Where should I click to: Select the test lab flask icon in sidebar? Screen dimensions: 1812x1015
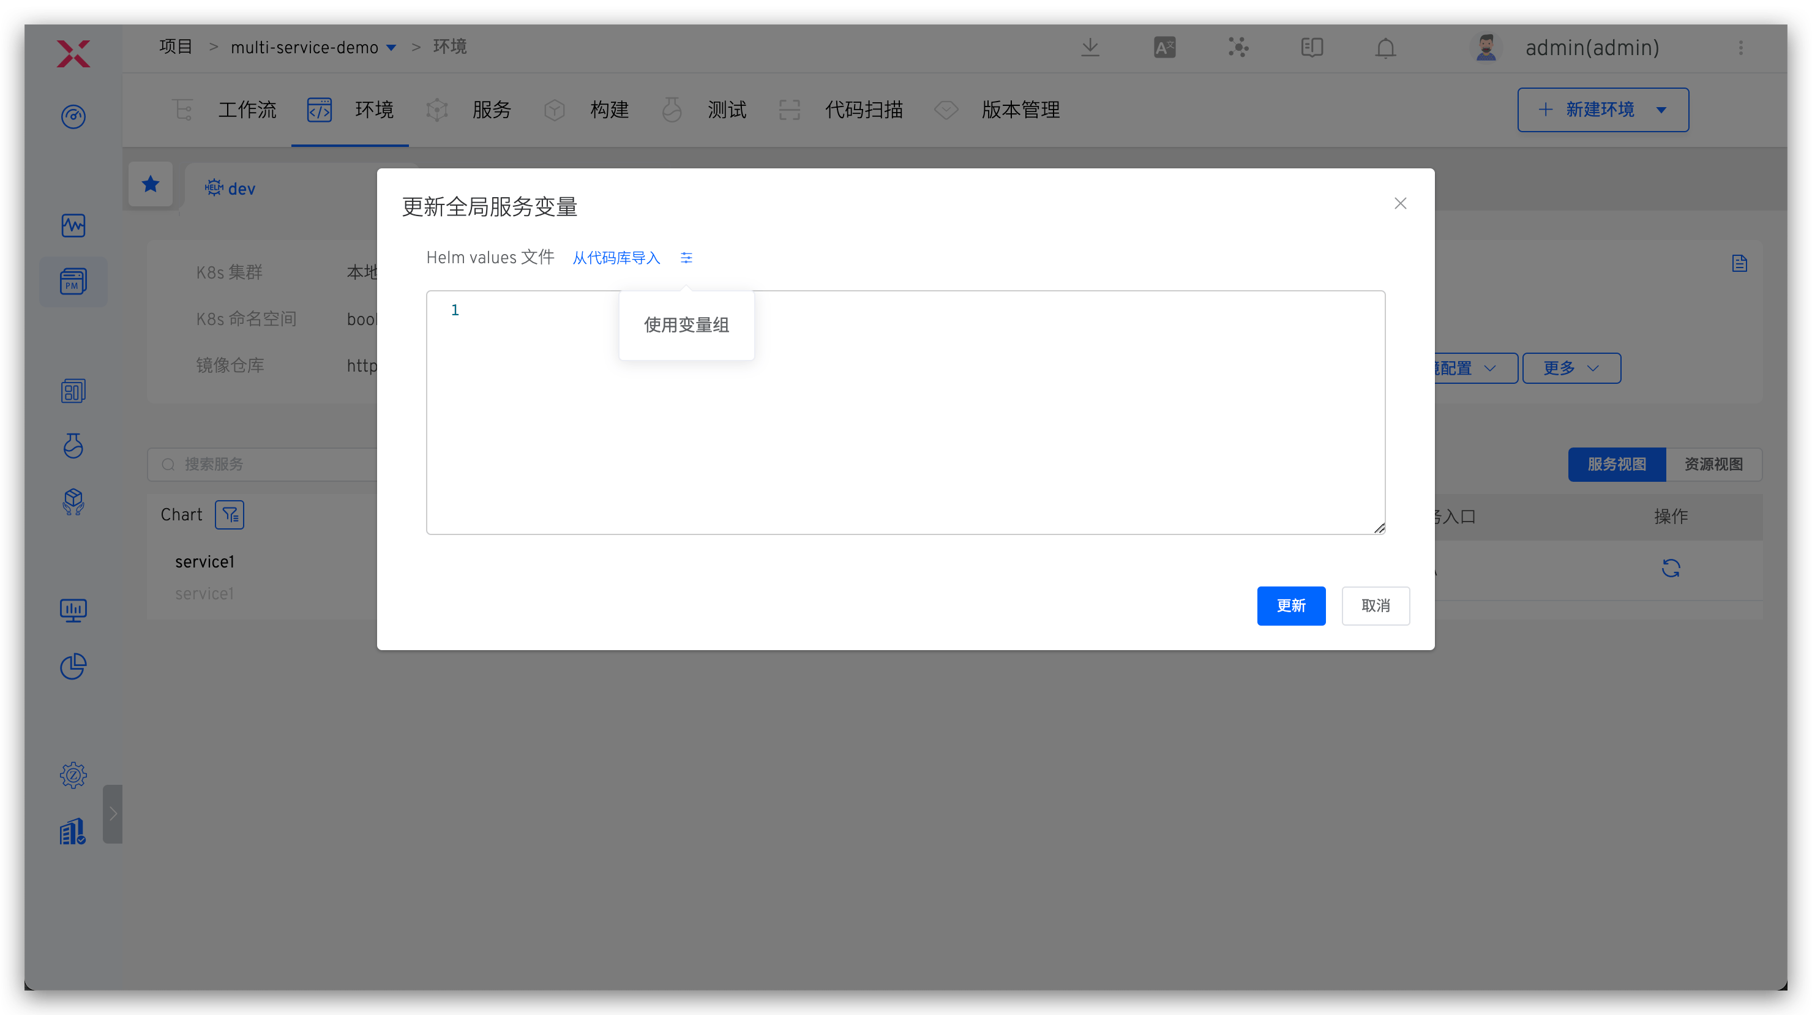coord(73,446)
